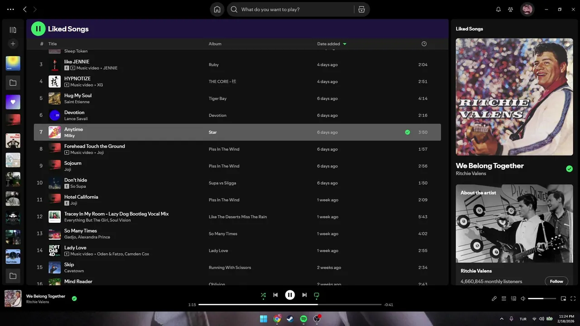Viewport: 580px width, 326px height.
Task: Open the Ritchie Valens link under panel title
Action: [471, 173]
